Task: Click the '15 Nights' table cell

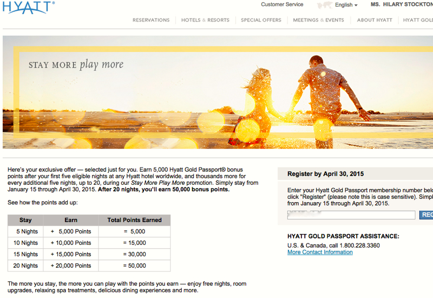Action: coord(25,254)
